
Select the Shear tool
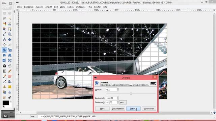click(x=4, y=55)
